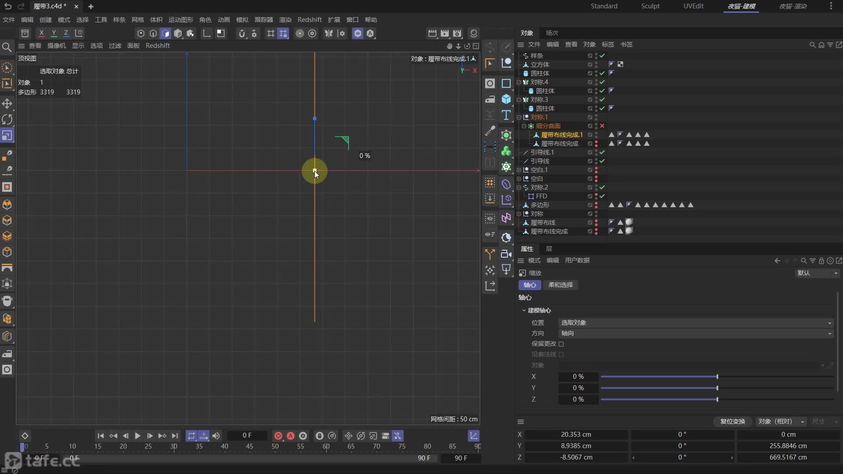Play the animation forward
The height and width of the screenshot is (474, 843).
(137, 436)
